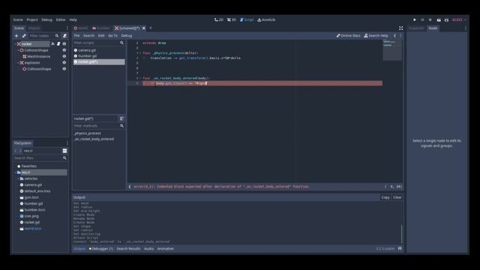The width and height of the screenshot is (480, 270).
Task: Click the Online Docs button
Action: (348, 36)
